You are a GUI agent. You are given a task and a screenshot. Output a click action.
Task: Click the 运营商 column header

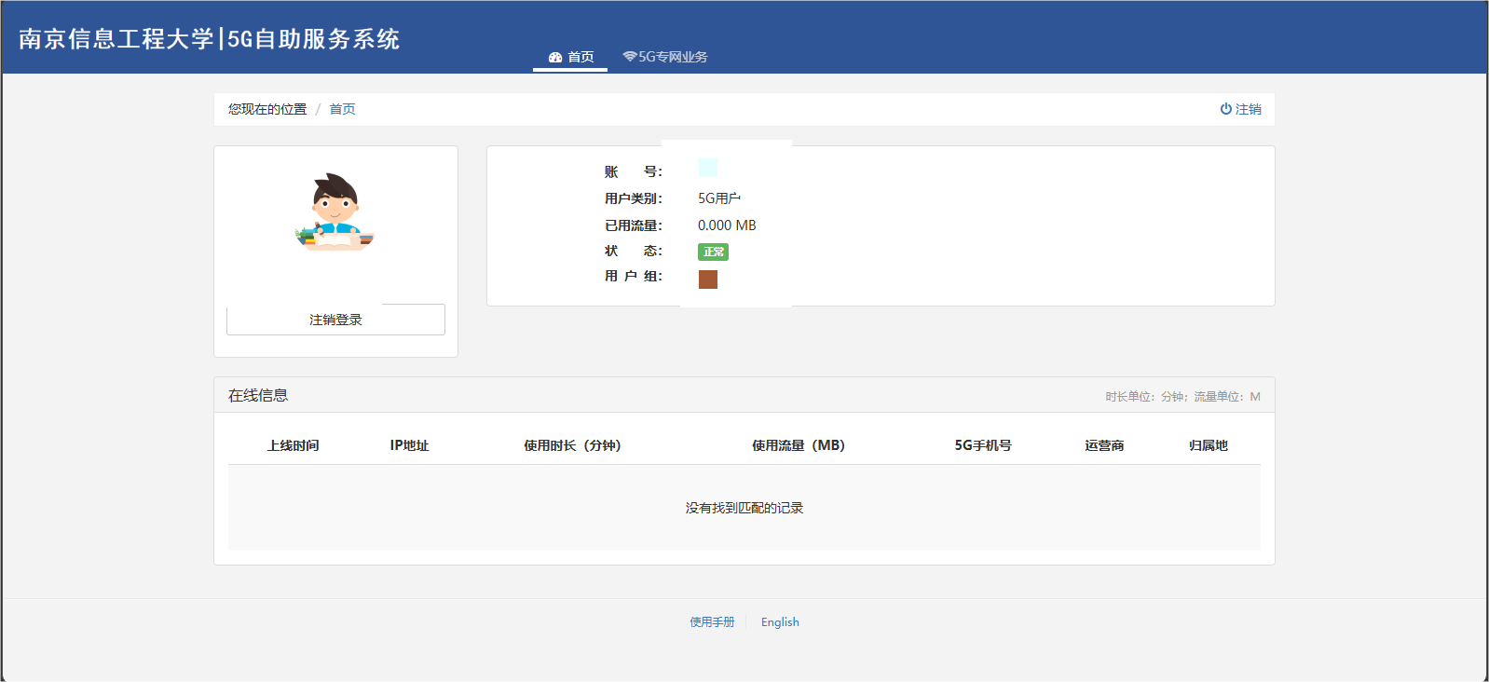[x=1104, y=445]
